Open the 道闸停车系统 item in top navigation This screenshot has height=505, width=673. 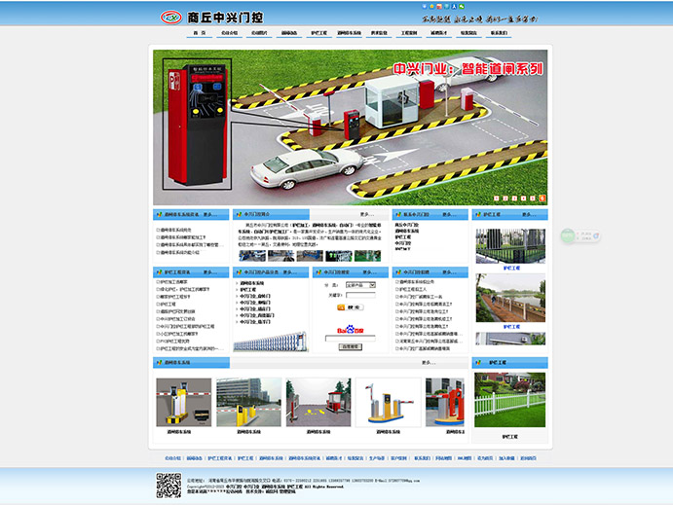[349, 33]
